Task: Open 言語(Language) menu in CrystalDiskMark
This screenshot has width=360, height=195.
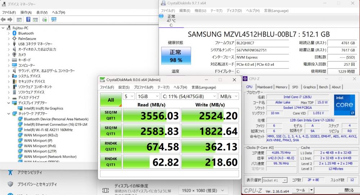Action: 204,87
